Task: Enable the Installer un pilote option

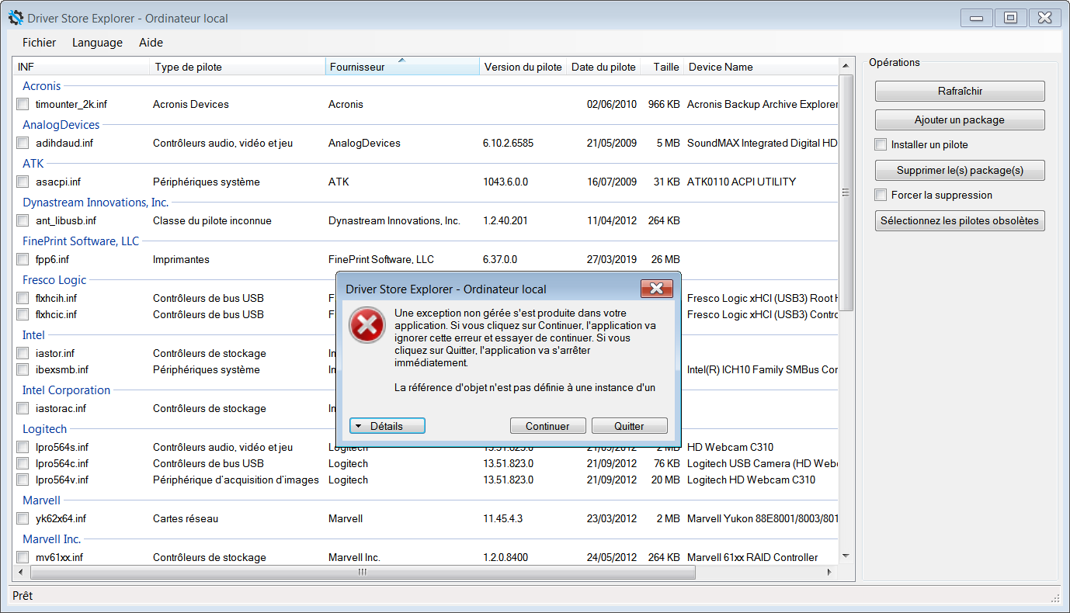Action: (881, 144)
